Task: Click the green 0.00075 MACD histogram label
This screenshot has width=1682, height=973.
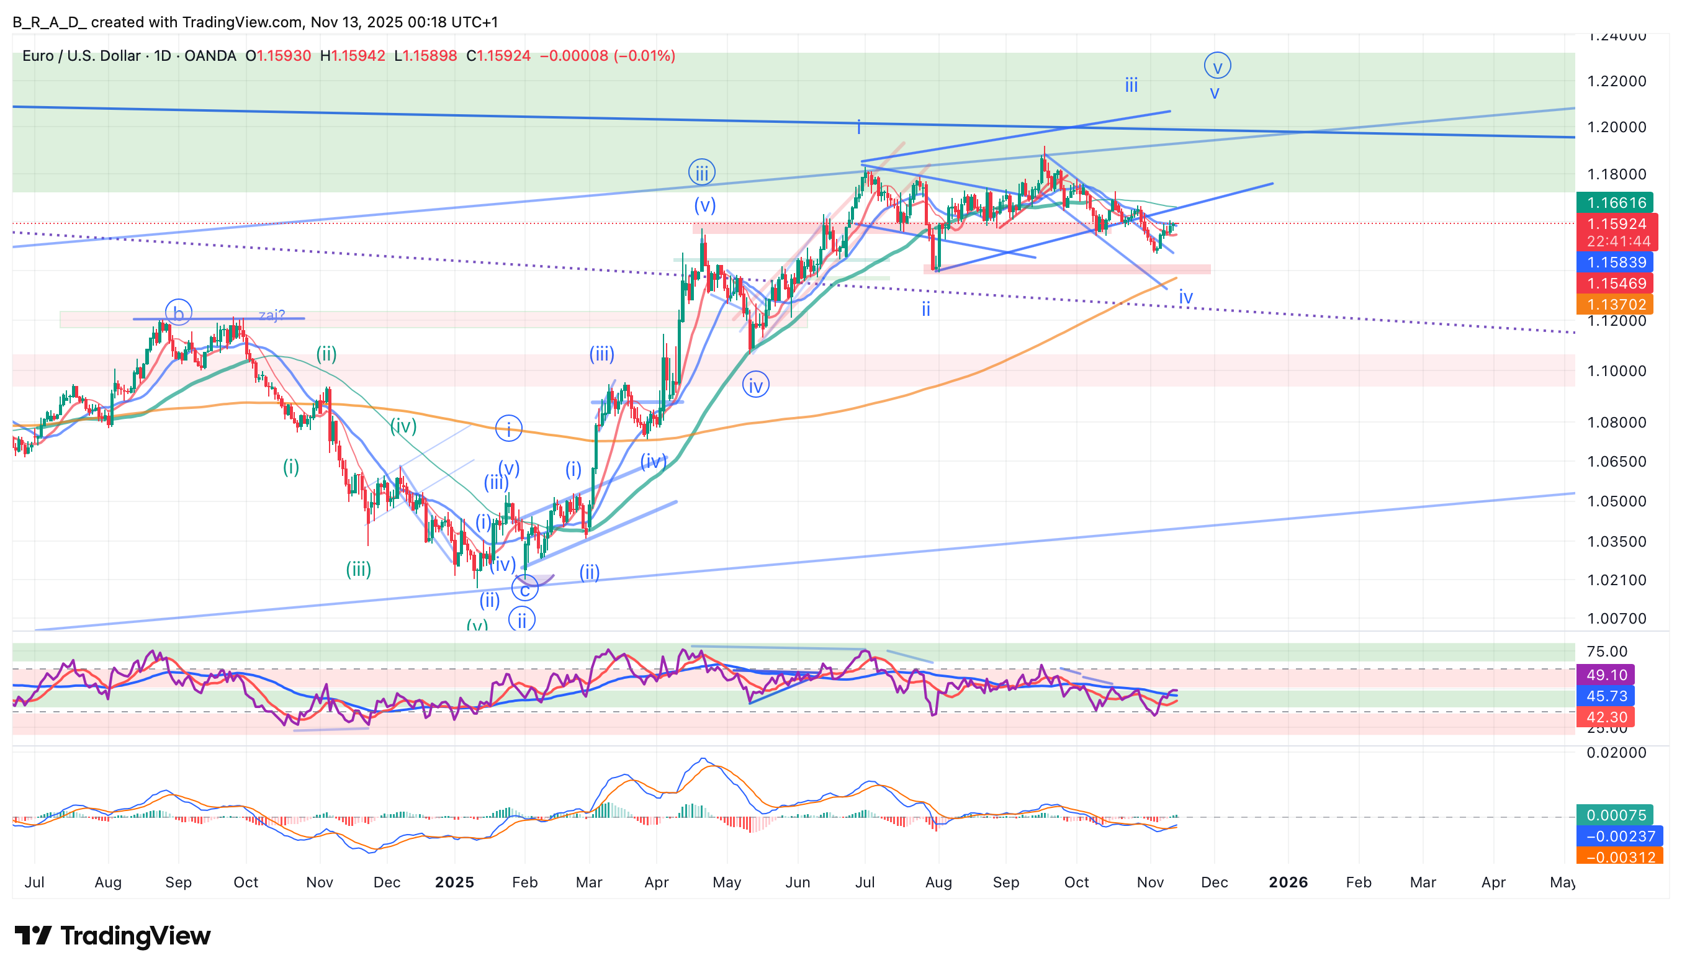Action: [1615, 815]
